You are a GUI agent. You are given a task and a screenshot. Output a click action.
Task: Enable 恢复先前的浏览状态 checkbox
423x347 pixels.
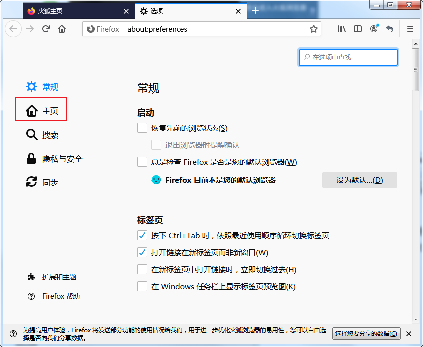pos(142,128)
